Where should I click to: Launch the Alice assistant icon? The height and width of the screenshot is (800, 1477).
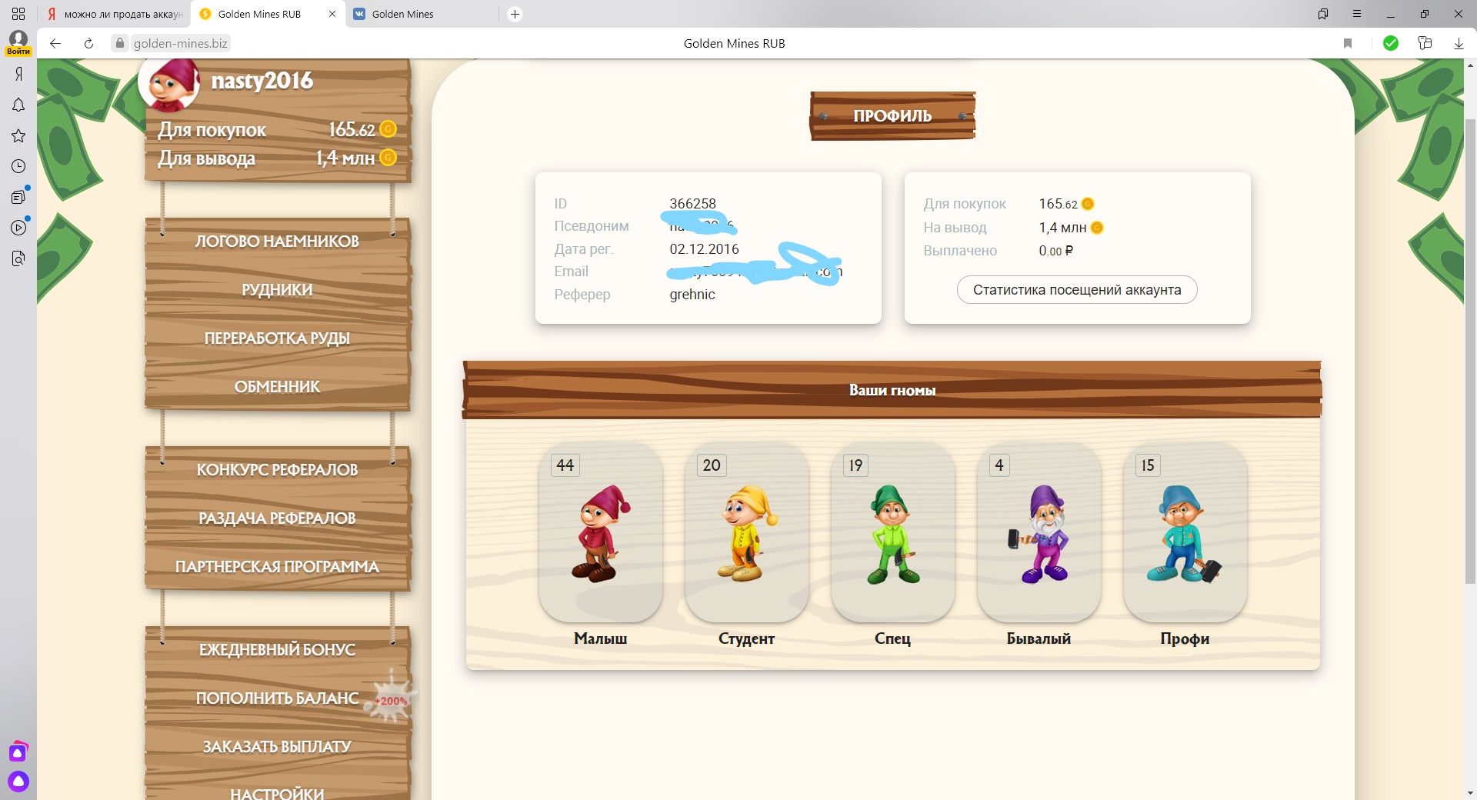pyautogui.click(x=18, y=782)
